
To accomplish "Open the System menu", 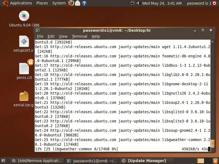I will pos(59,3).
